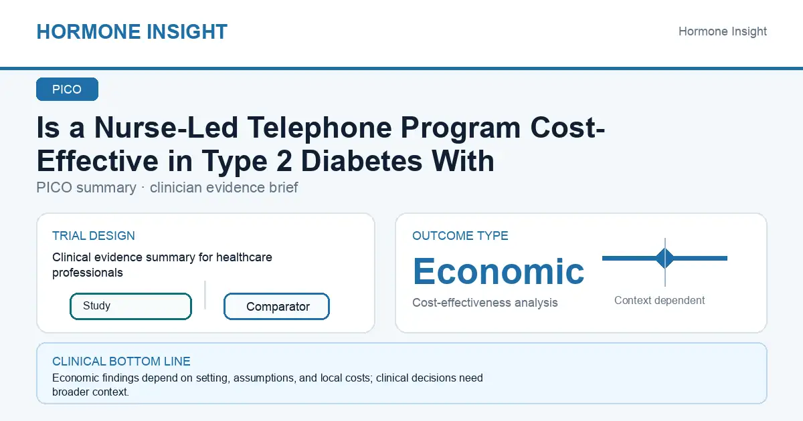This screenshot has height=421, width=803.
Task: Click the nurse-led telephone program headline
Action: (321, 144)
